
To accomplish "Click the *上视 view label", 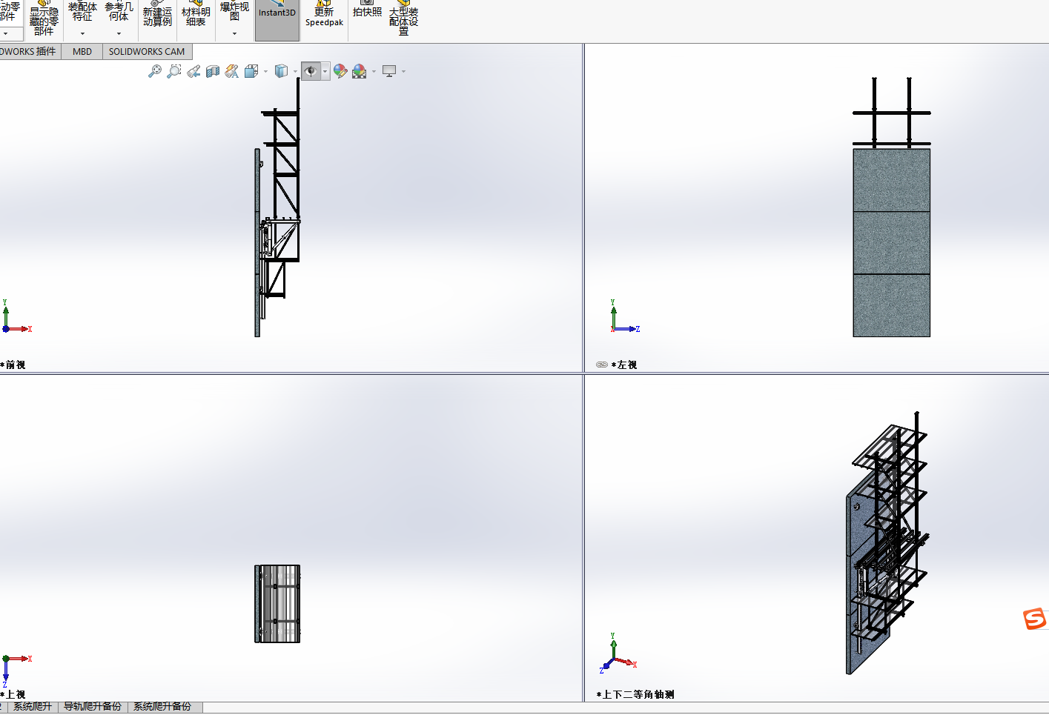I will tap(13, 694).
